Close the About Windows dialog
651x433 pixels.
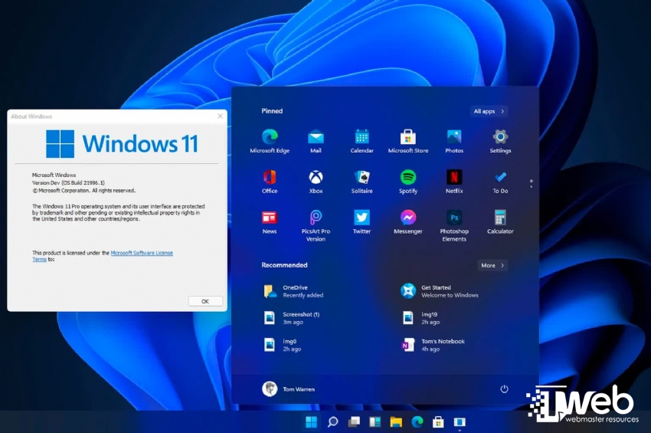click(220, 116)
